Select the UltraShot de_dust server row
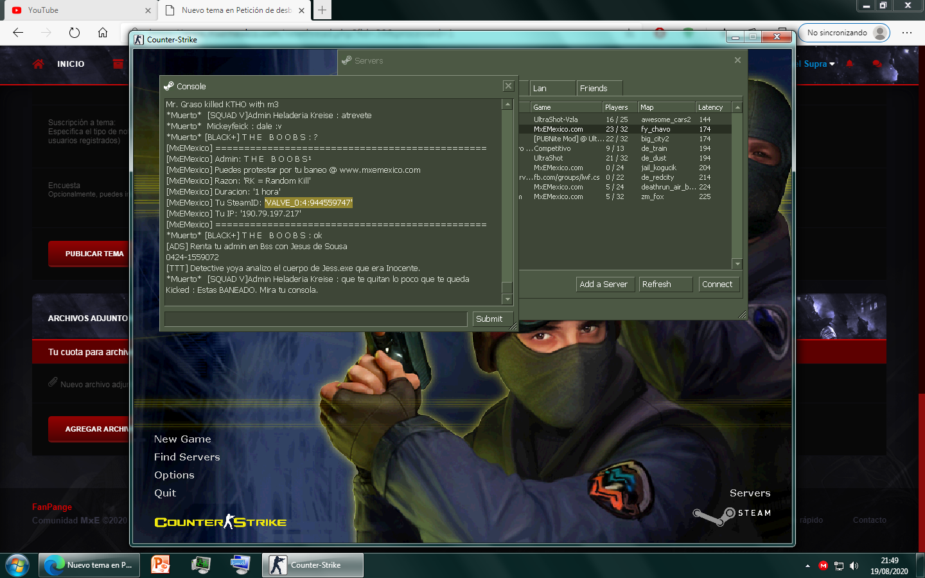The image size is (925, 578). point(624,158)
